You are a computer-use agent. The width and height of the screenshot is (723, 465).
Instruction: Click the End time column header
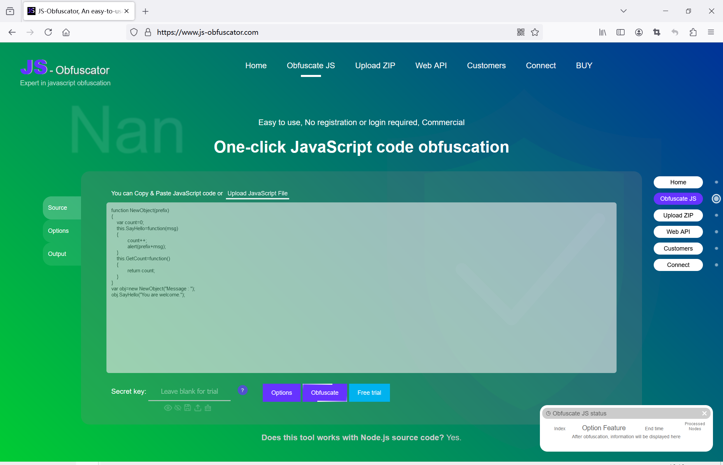click(654, 429)
